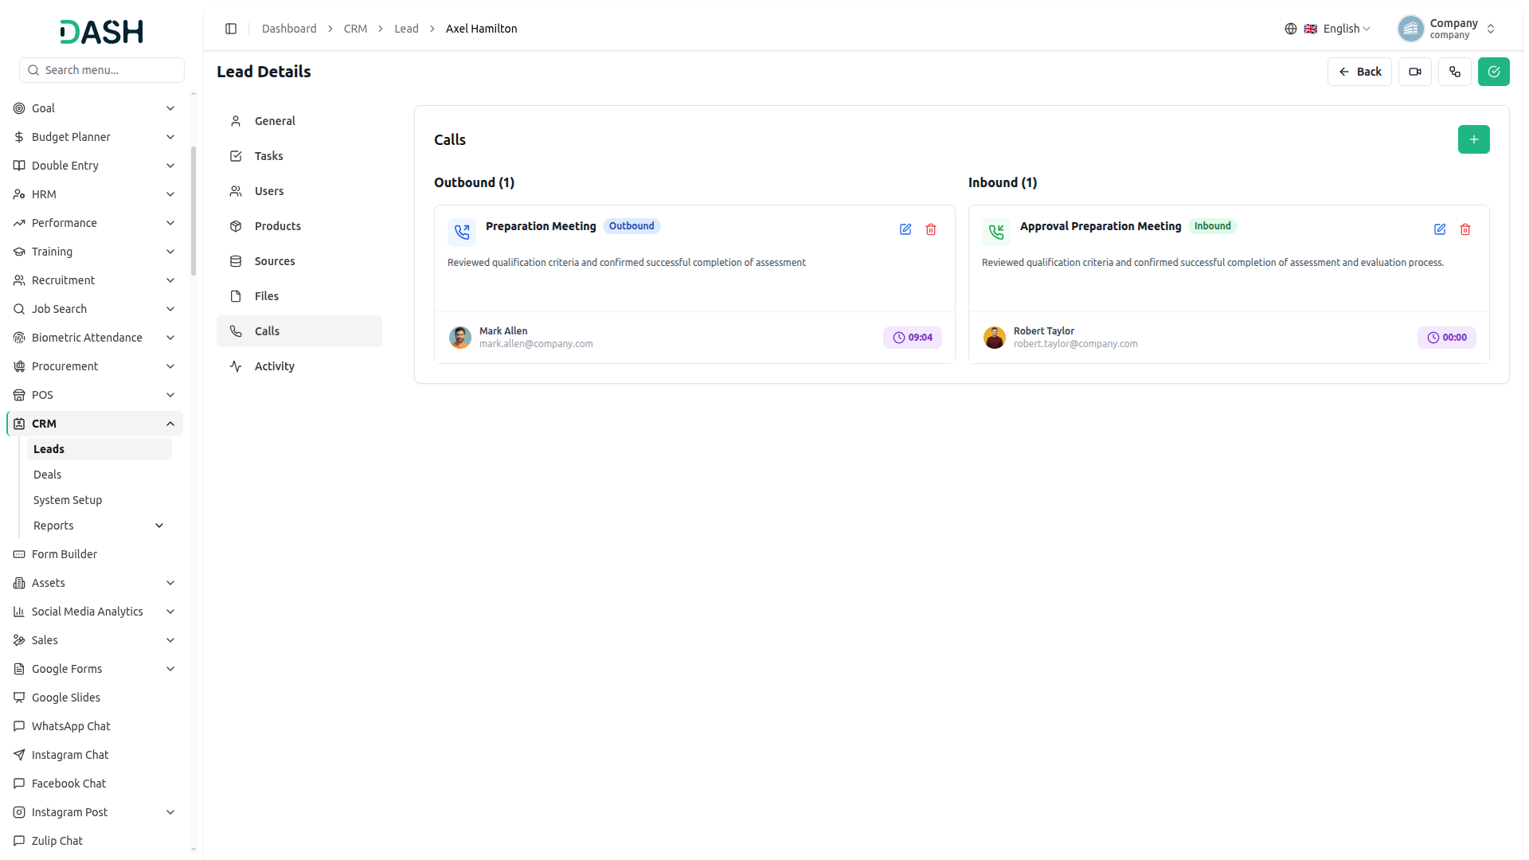Image resolution: width=1529 pixels, height=860 pixels.
Task: Click the video meeting icon button
Action: (1415, 72)
